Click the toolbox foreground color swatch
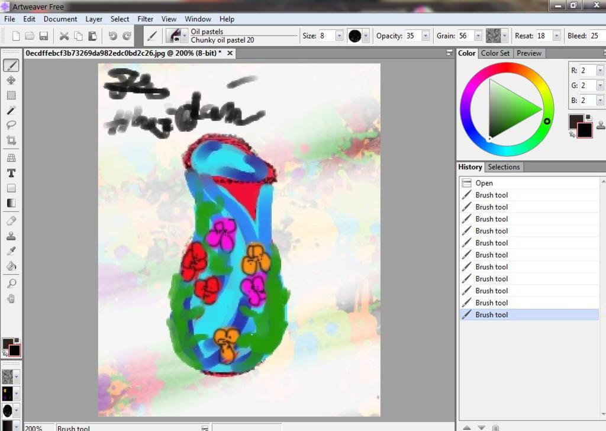The width and height of the screenshot is (606, 431). [x=7, y=343]
